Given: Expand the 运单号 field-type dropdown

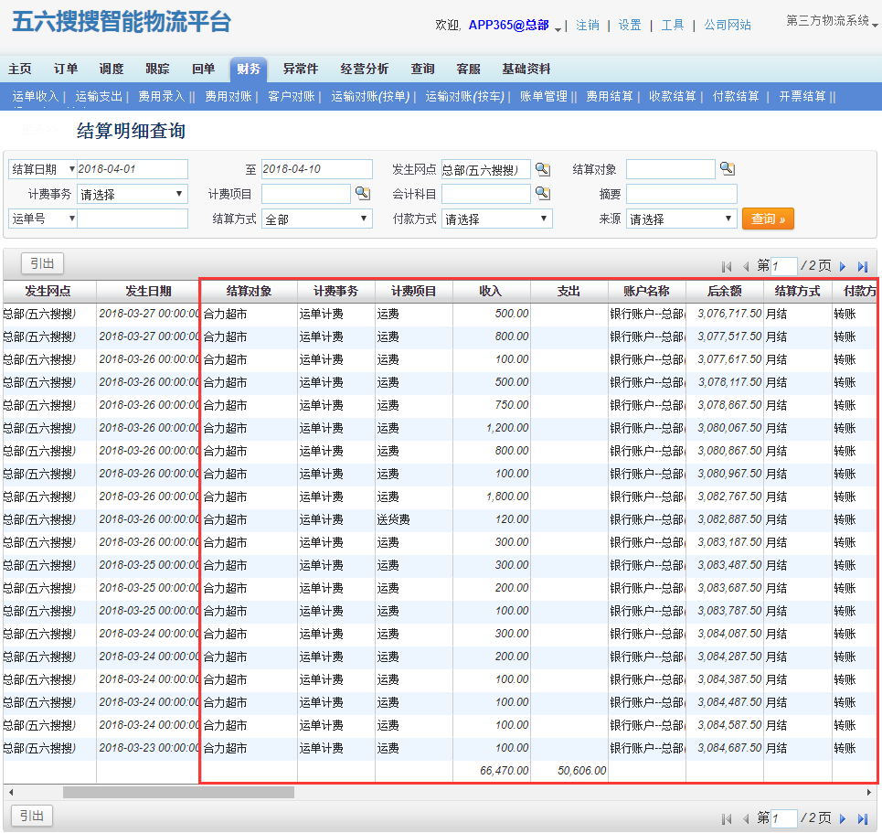Looking at the screenshot, I should click(x=42, y=219).
